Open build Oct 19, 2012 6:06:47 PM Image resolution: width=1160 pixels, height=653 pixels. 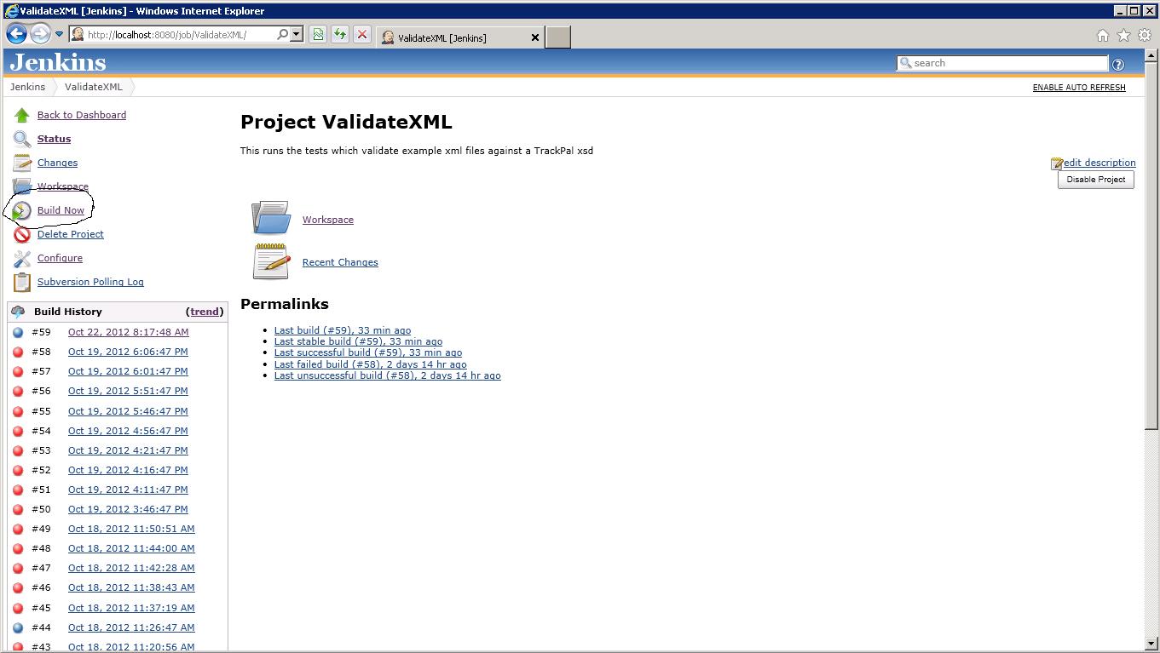click(128, 352)
